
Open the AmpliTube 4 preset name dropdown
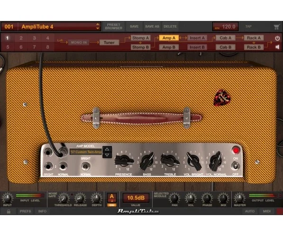(x=59, y=27)
